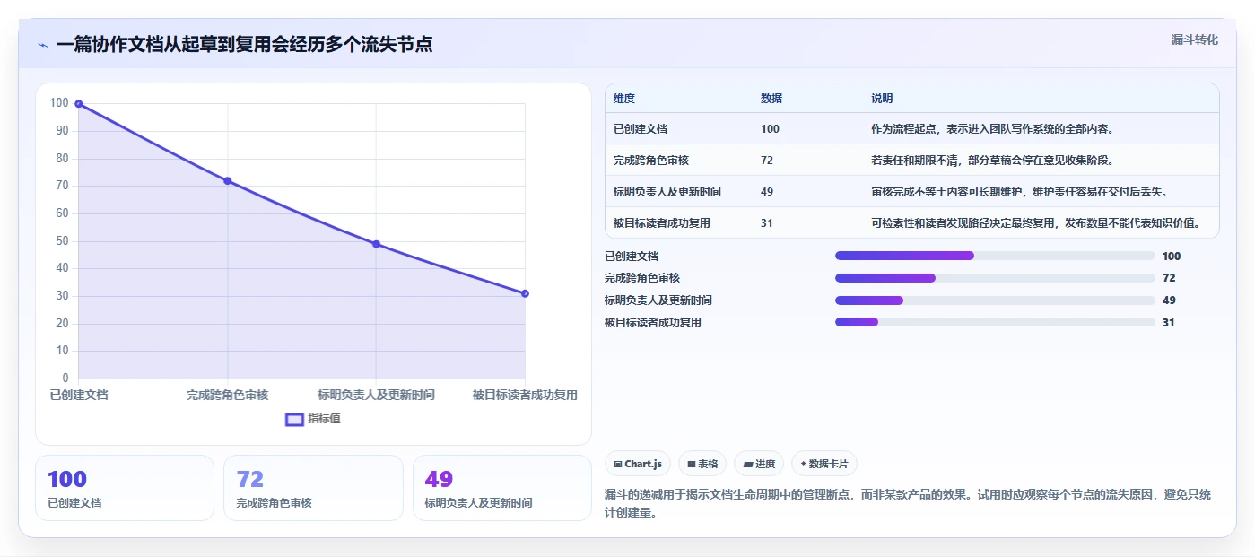Click the 已创建文档 cell in the table

pos(641,129)
